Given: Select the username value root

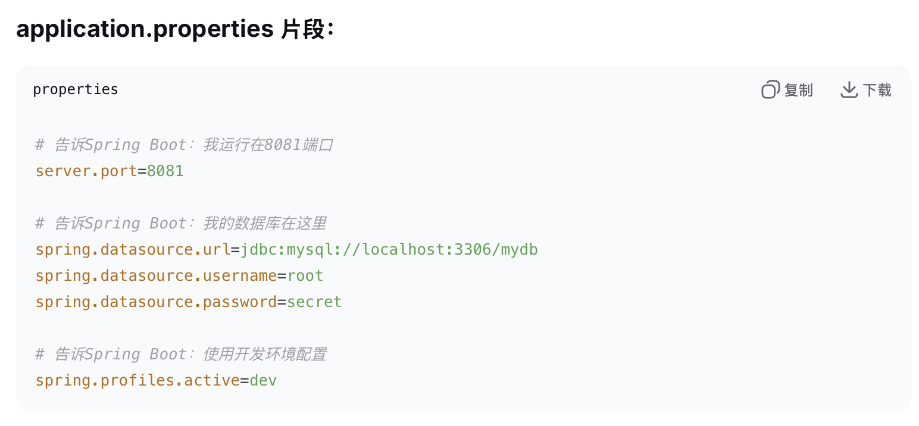Looking at the screenshot, I should click(306, 275).
